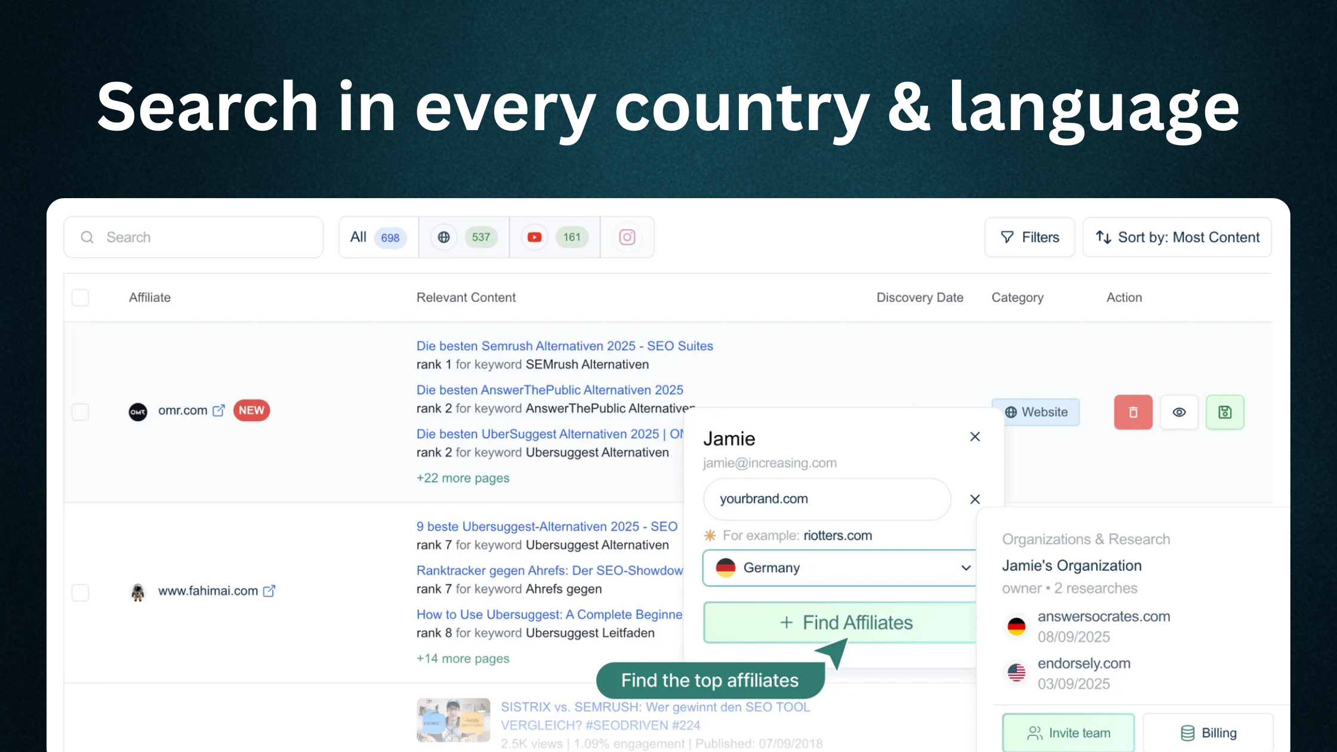Viewport: 1337px width, 752px height.
Task: Open link Die besten Semrush Alternativen 2025
Action: pyautogui.click(x=565, y=346)
